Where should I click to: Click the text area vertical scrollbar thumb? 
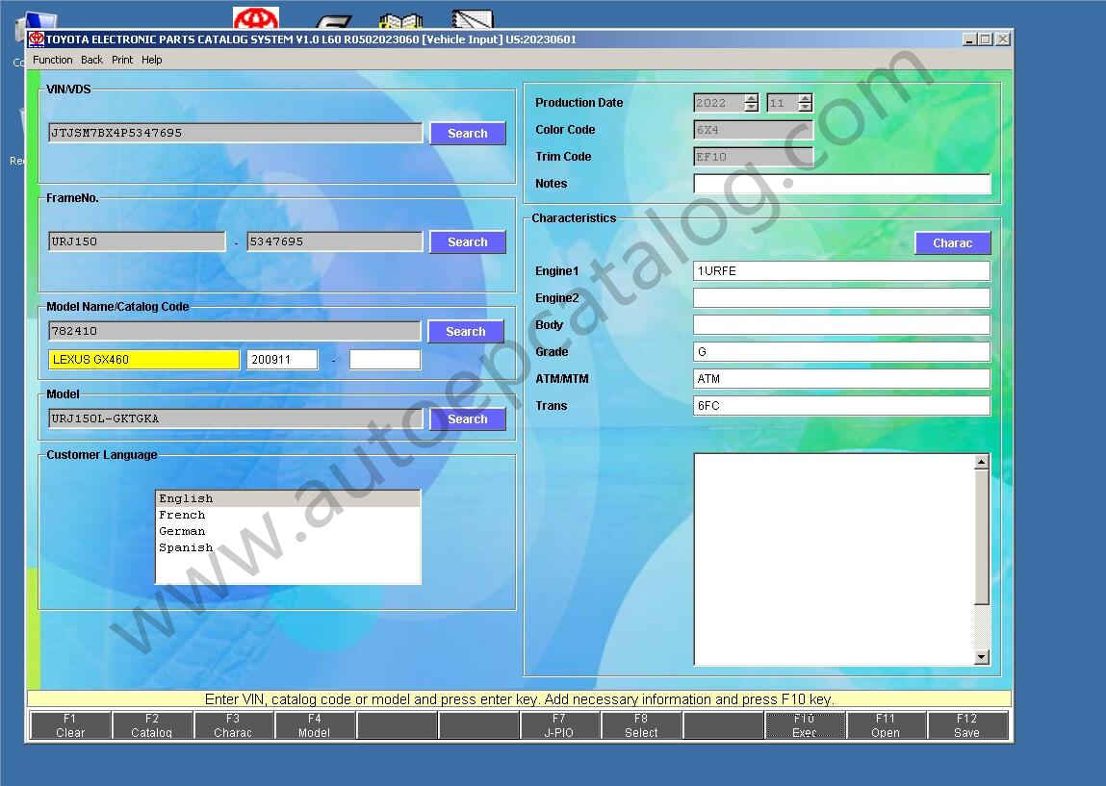pyautogui.click(x=981, y=537)
